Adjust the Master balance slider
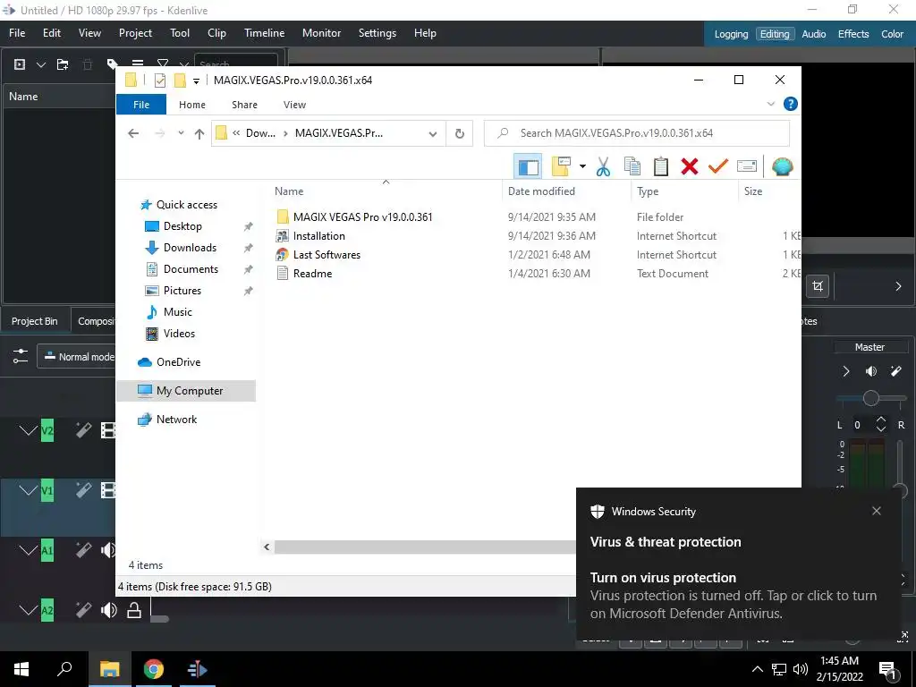Image resolution: width=916 pixels, height=687 pixels. click(871, 398)
